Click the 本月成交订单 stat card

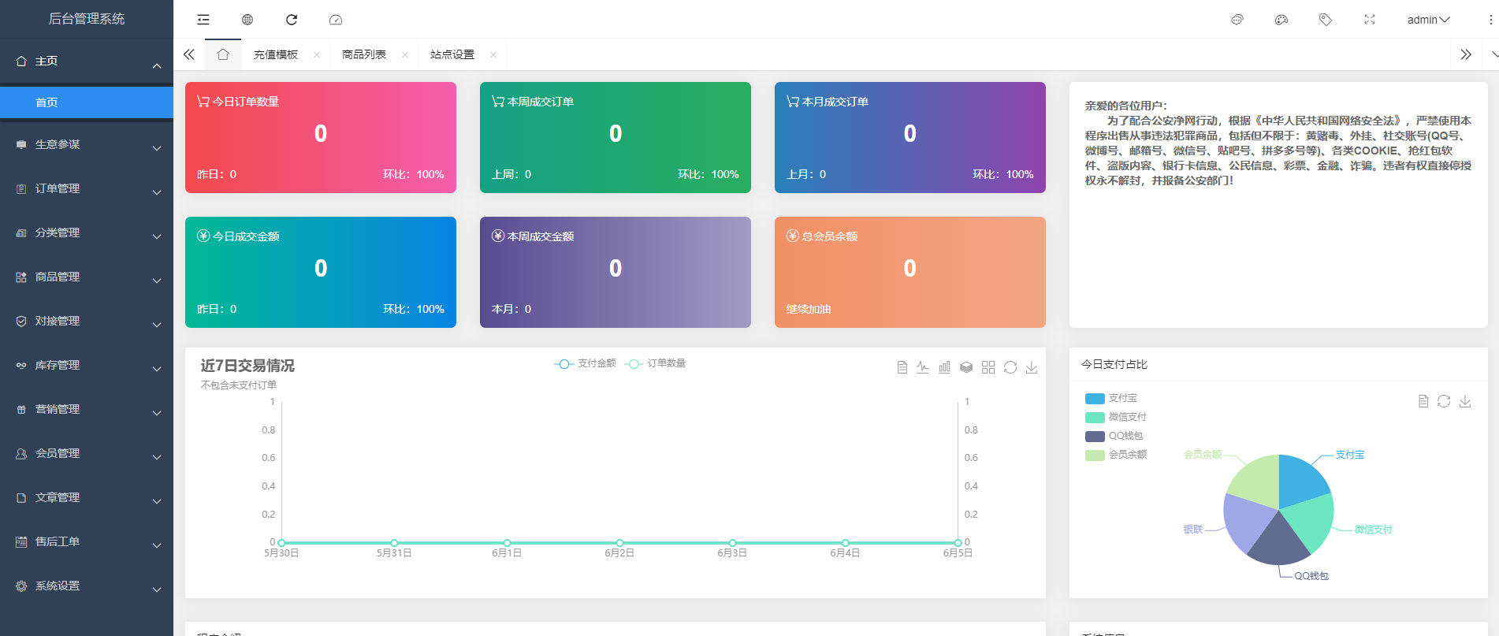click(x=910, y=137)
